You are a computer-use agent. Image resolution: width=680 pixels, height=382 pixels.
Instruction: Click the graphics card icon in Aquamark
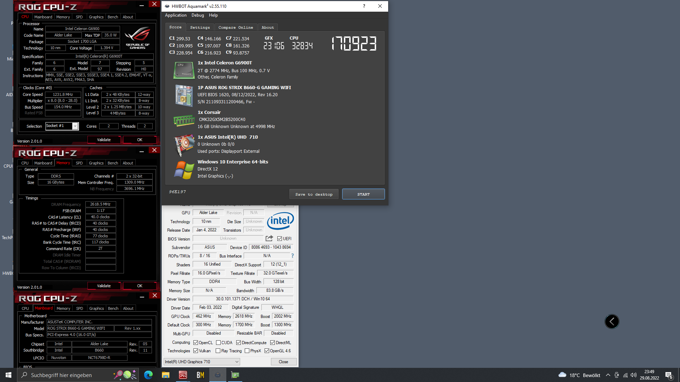[185, 145]
